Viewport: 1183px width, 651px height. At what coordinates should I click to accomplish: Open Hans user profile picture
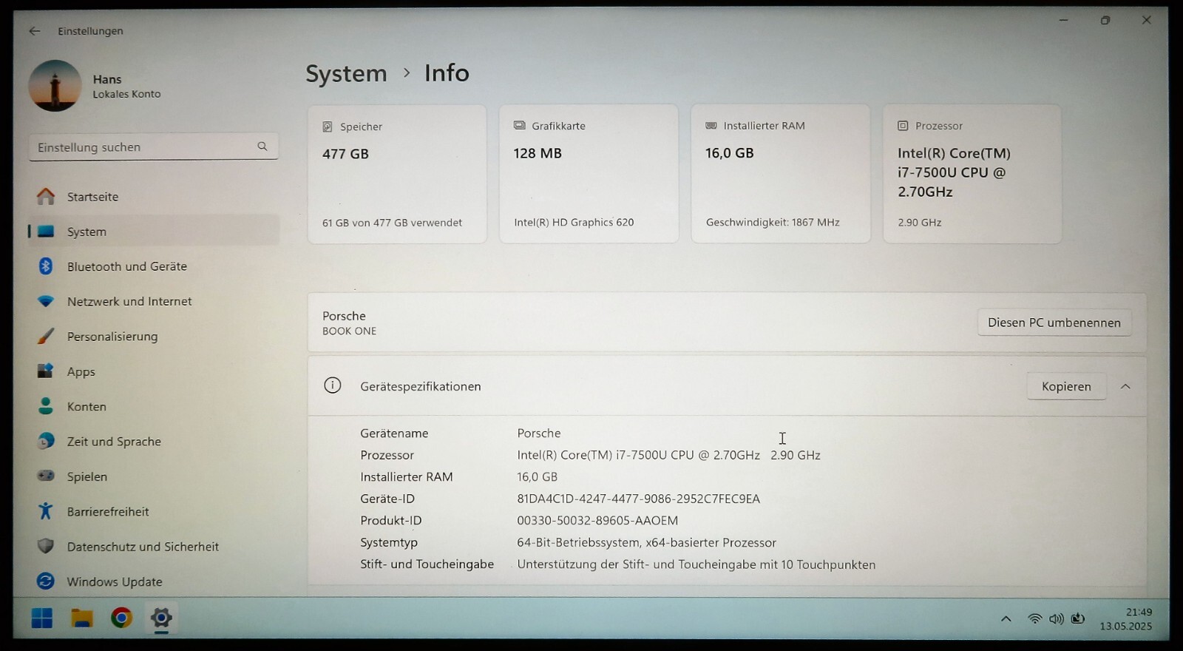pyautogui.click(x=55, y=86)
